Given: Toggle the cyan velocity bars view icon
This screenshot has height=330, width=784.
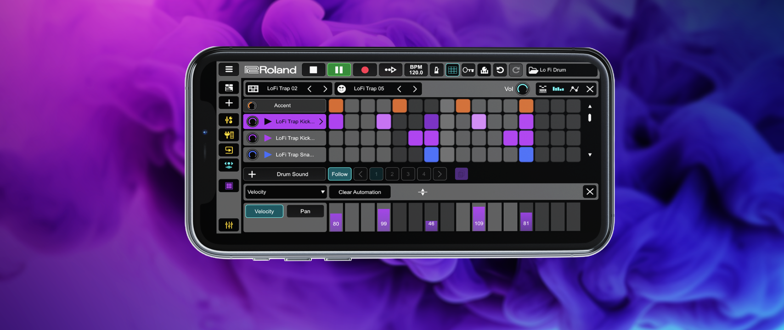Looking at the screenshot, I should point(558,89).
